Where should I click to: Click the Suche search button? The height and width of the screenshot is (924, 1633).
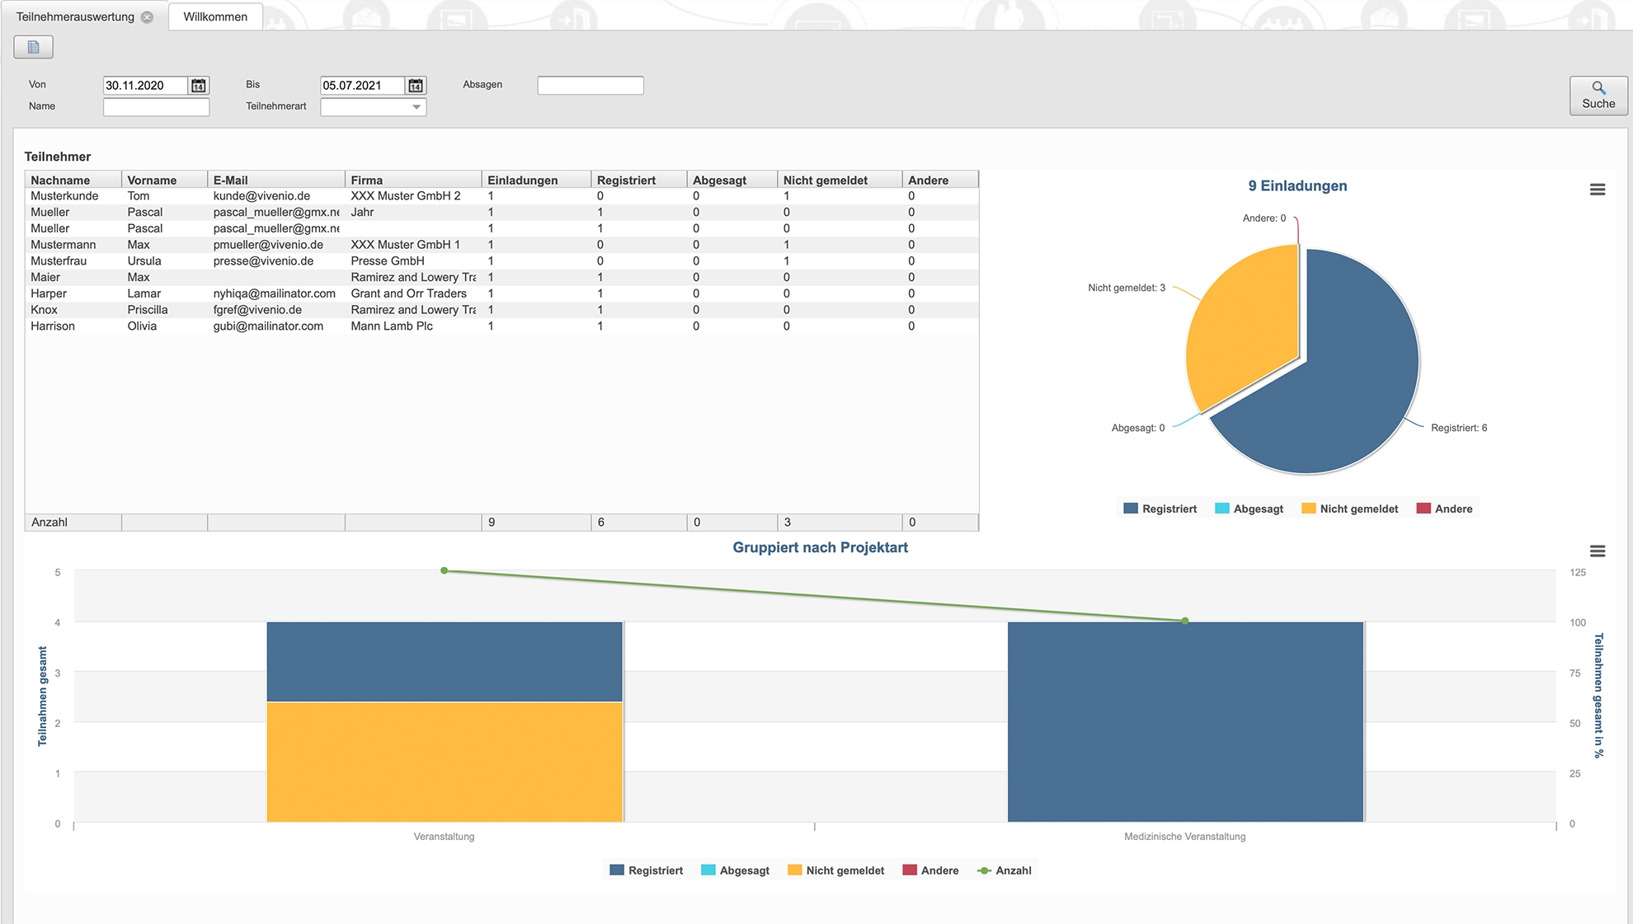pos(1598,96)
